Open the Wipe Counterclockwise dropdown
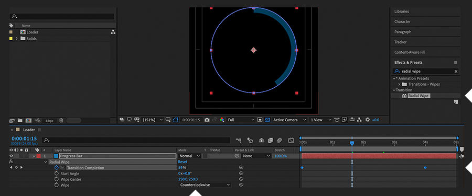The width and height of the screenshot is (472, 196). pyautogui.click(x=205, y=185)
